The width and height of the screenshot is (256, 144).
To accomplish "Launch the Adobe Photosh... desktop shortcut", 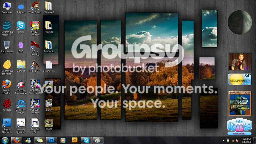I will 7,126.
